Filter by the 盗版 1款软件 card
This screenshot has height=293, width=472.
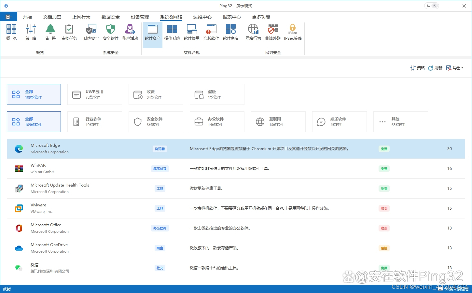217,94
